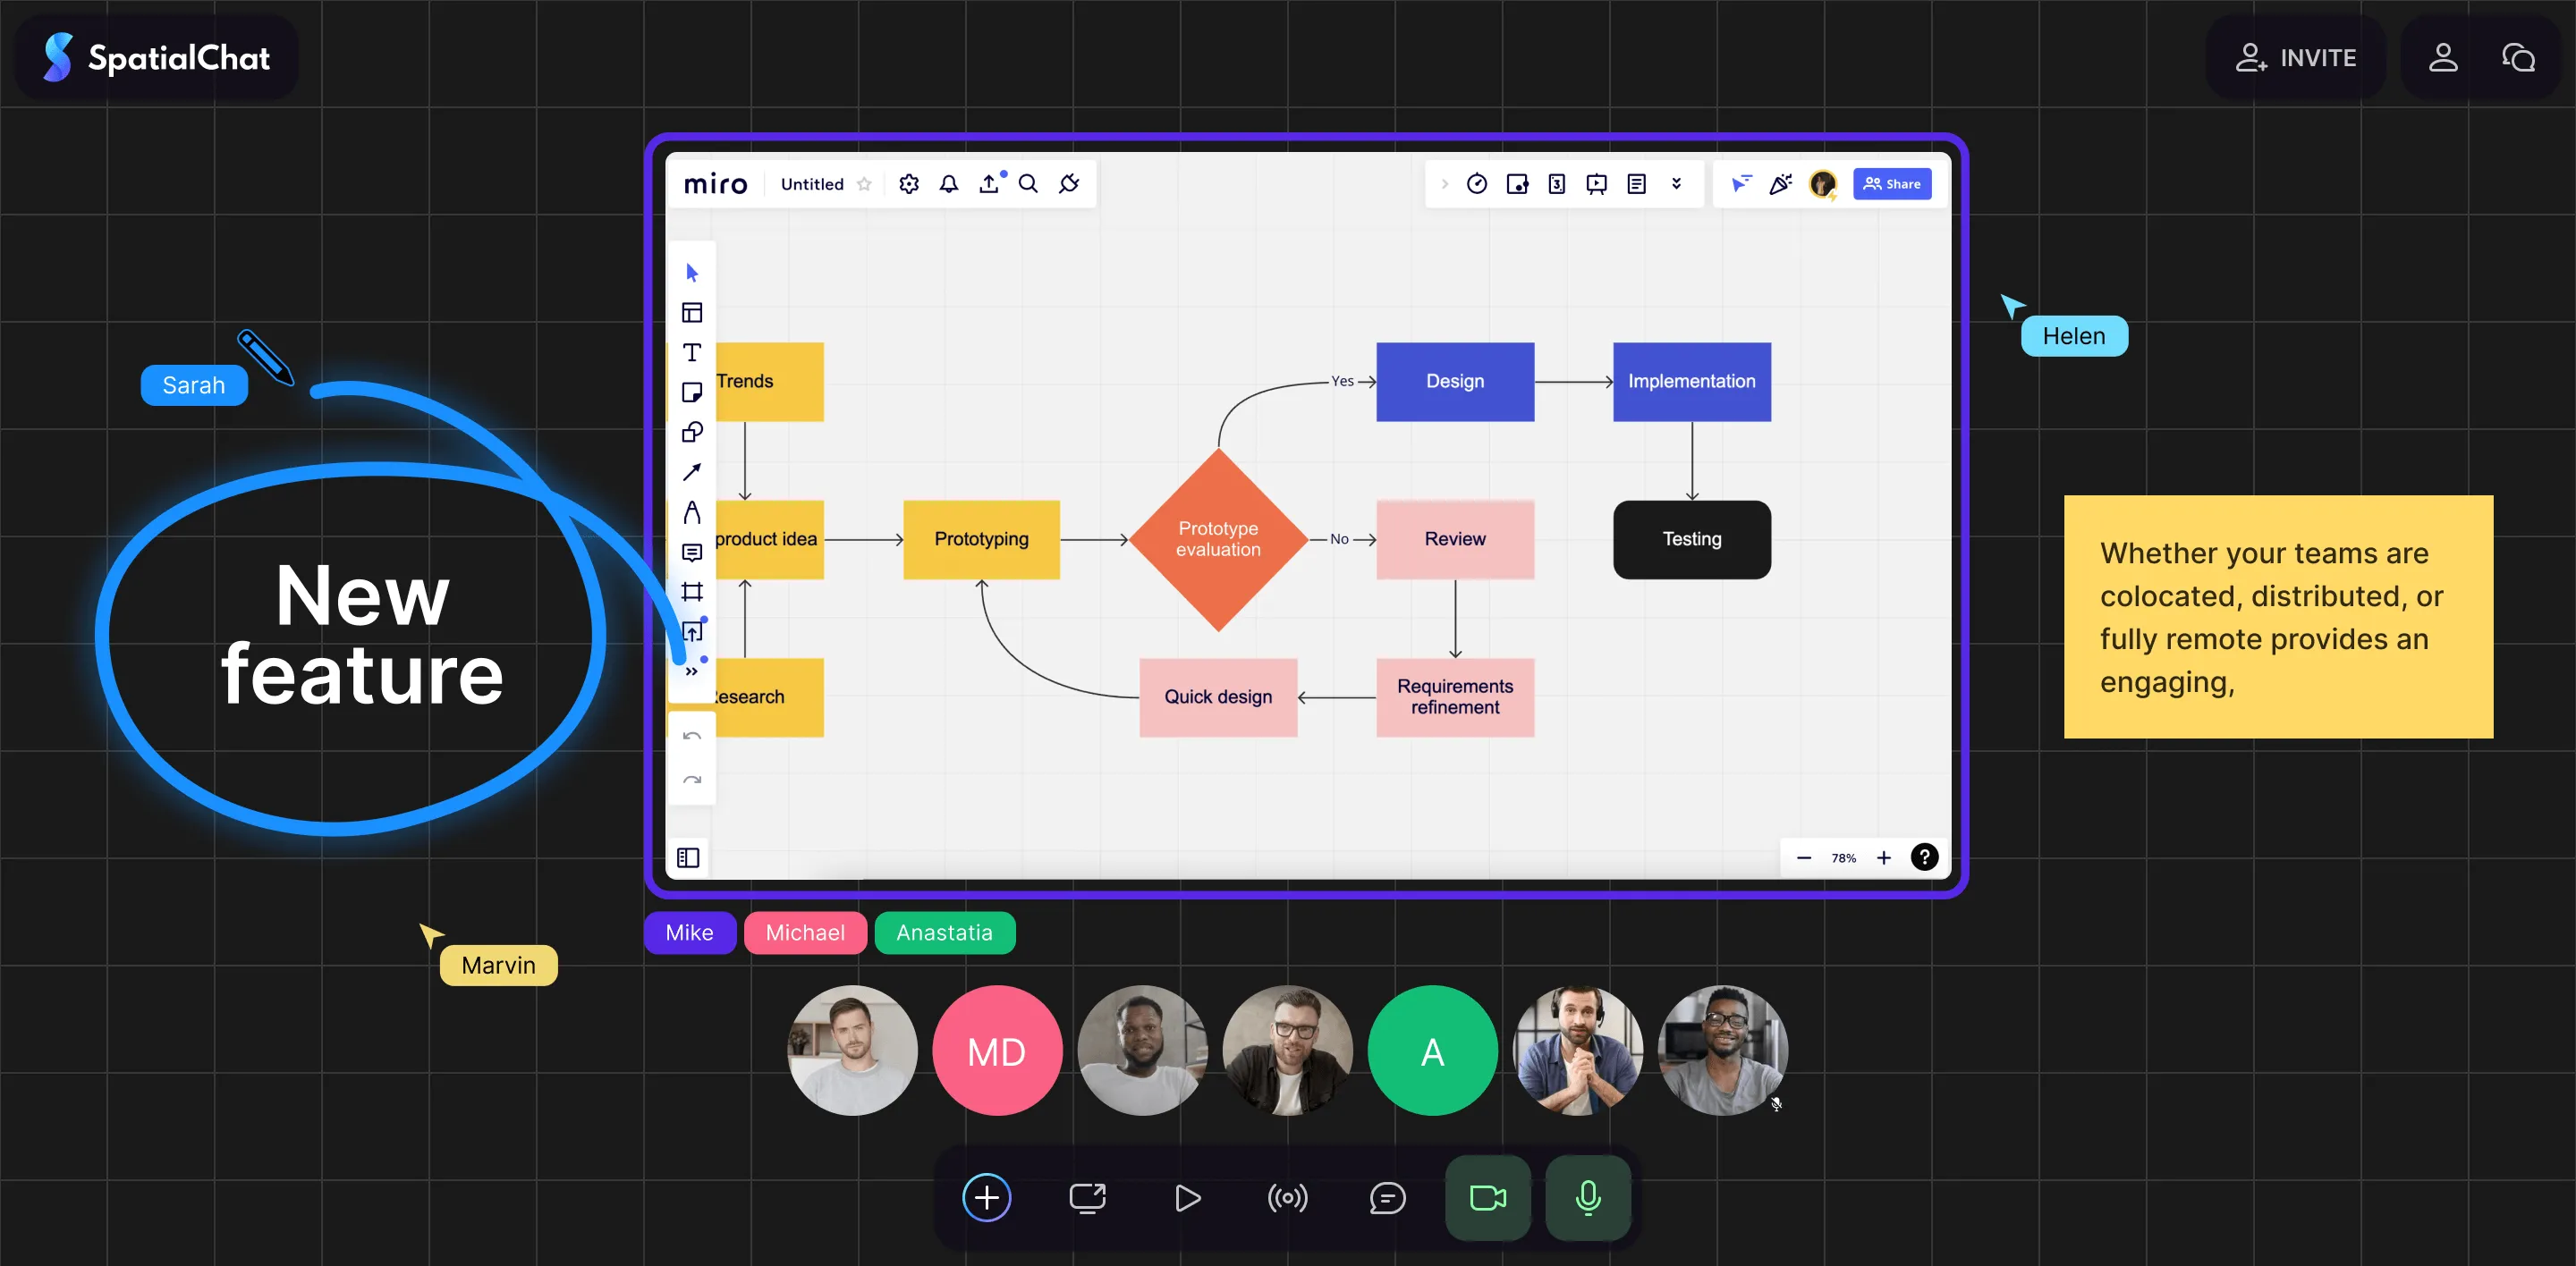The height and width of the screenshot is (1266, 2576).
Task: Select the Text tool in Miro toolbar
Action: click(691, 353)
